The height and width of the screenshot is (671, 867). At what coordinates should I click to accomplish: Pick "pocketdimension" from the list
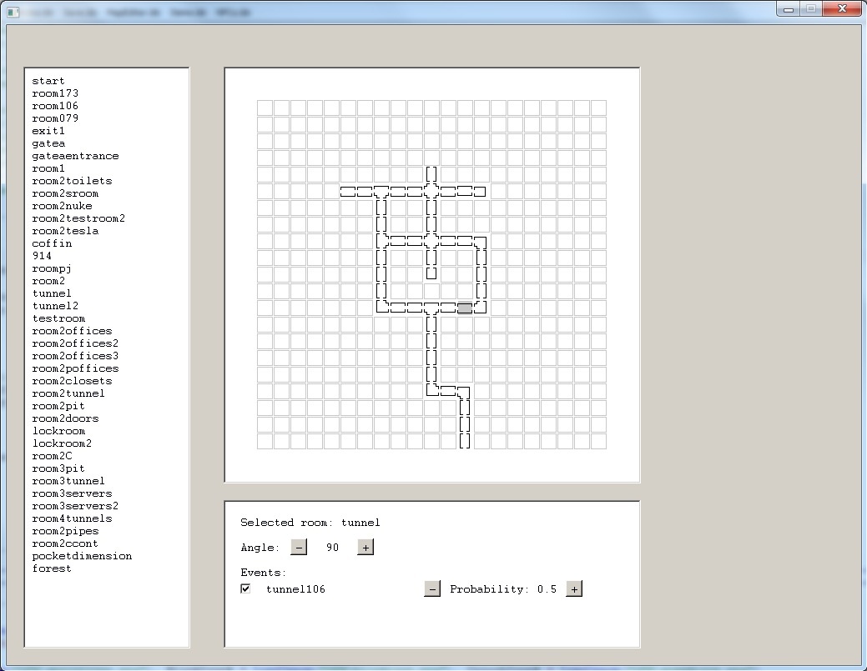(81, 556)
